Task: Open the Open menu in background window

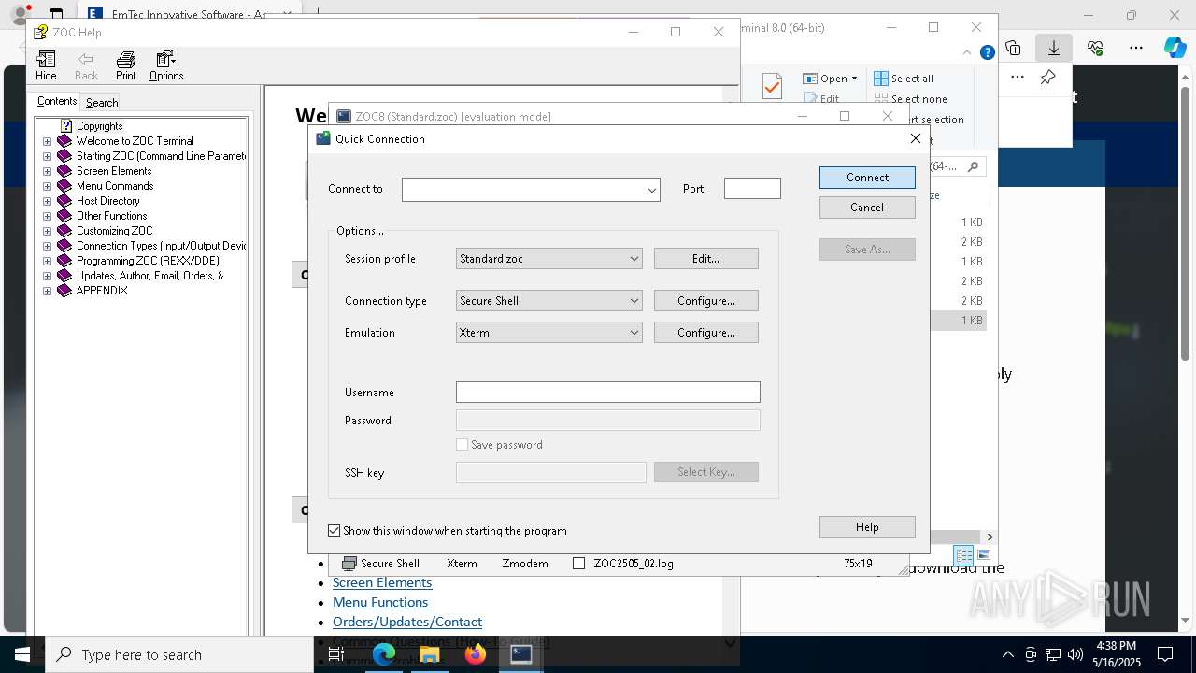Action: click(x=830, y=79)
